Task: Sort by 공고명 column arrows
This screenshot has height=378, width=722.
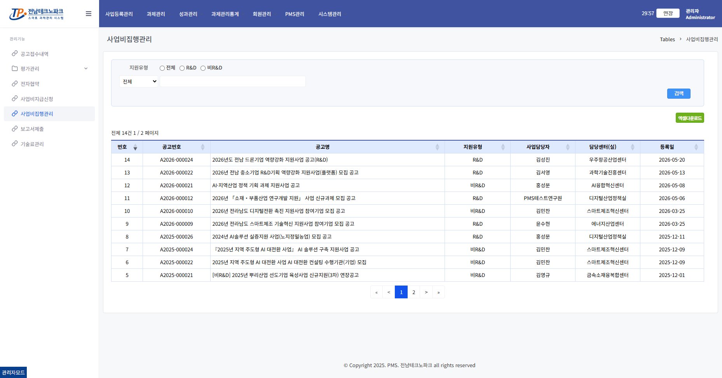Action: point(437,147)
